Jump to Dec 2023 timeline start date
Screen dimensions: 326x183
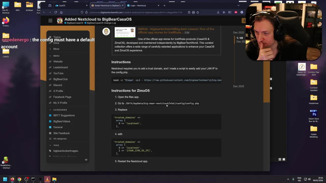[238, 33]
